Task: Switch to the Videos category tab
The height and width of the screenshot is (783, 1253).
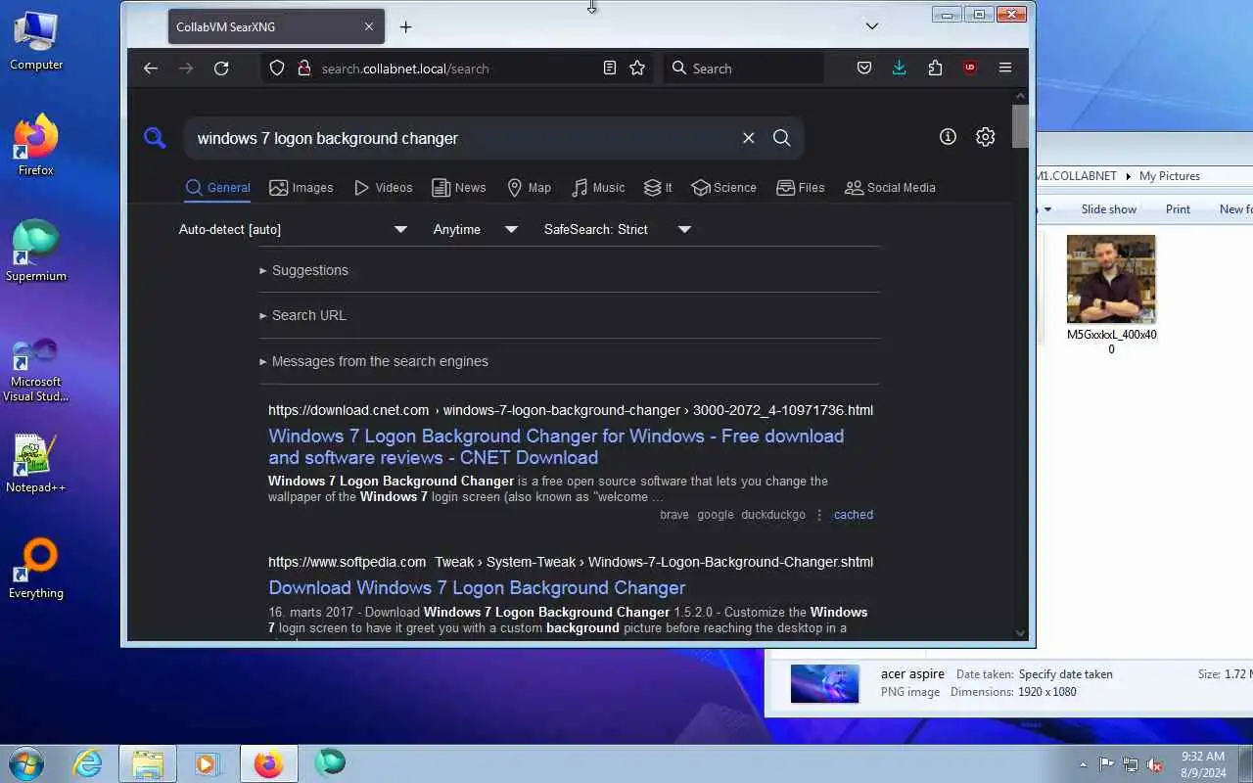Action: point(383,188)
